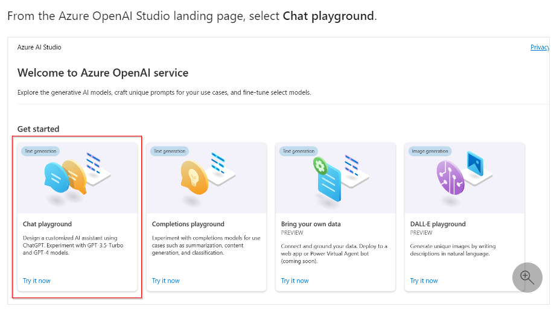Click PREVIEW label under Bring your own data
The width and height of the screenshot is (554, 321).
point(292,233)
